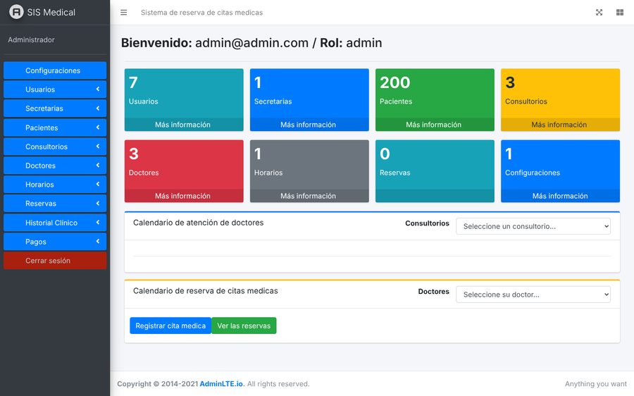Open the Usuarios sidebar menu
This screenshot has width=634, height=396.
55,89
